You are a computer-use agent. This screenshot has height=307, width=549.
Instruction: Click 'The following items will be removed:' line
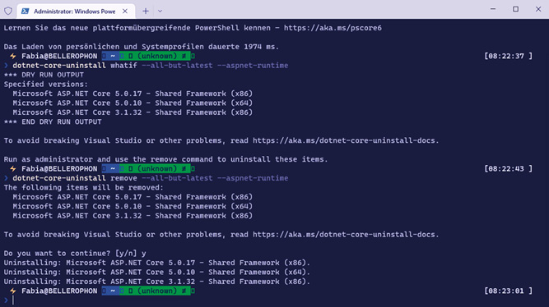[x=84, y=187]
